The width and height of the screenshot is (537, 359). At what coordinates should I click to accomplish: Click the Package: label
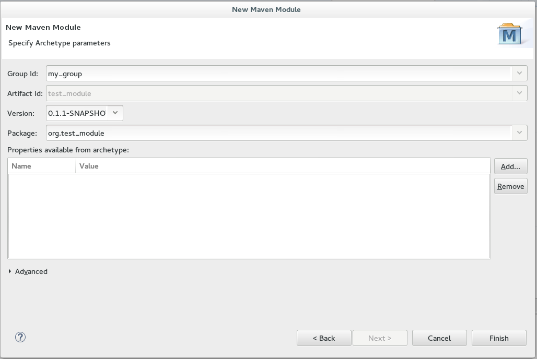[x=22, y=133]
